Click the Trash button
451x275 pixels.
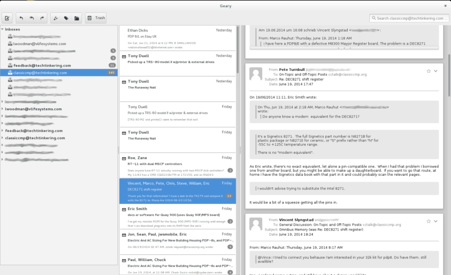(96, 18)
